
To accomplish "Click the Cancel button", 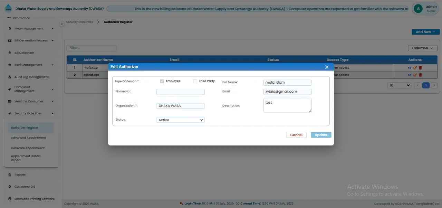I will click(x=296, y=135).
